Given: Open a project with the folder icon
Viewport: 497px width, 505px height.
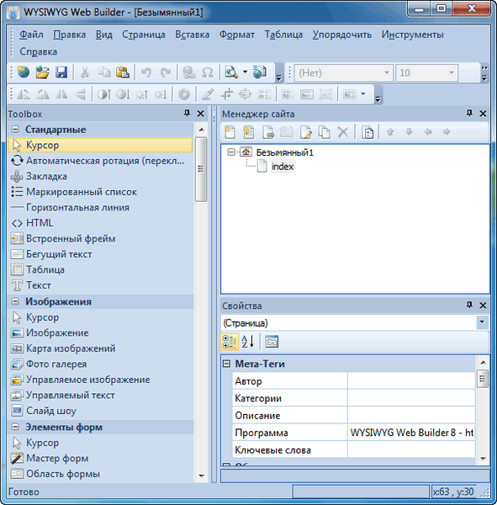Looking at the screenshot, I should [42, 72].
